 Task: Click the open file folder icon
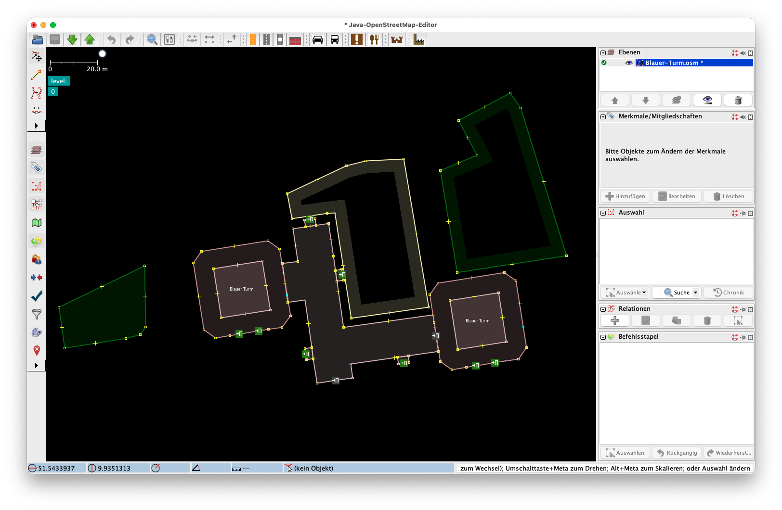coord(38,39)
